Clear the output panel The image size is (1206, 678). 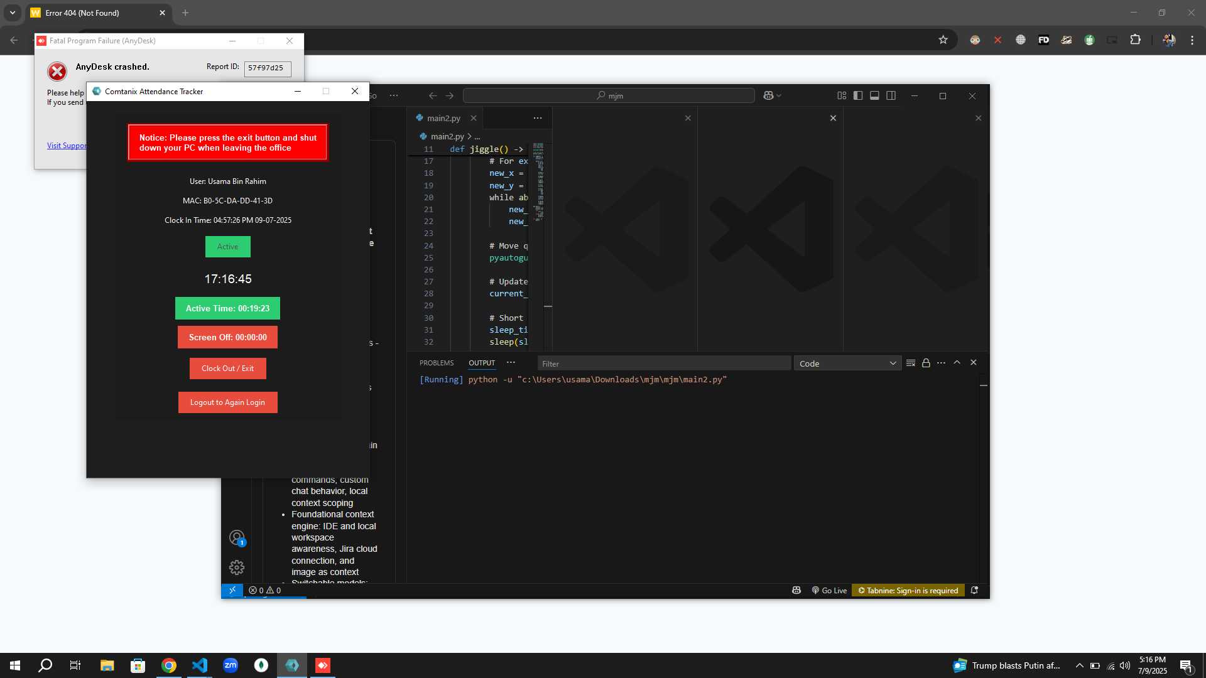(x=911, y=363)
